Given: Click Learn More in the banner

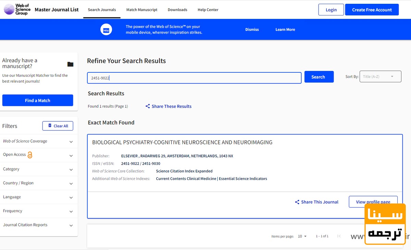Looking at the screenshot, I should [285, 29].
